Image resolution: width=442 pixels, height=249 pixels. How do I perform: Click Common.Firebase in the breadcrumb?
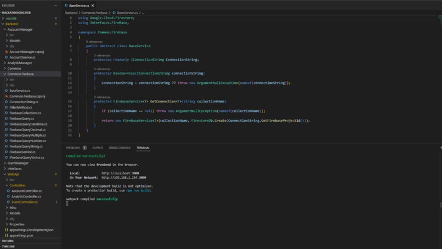pos(94,13)
